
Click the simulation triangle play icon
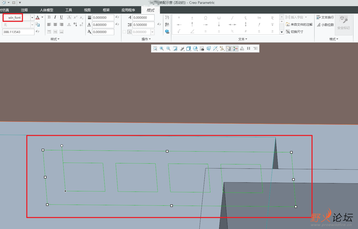coord(242,48)
